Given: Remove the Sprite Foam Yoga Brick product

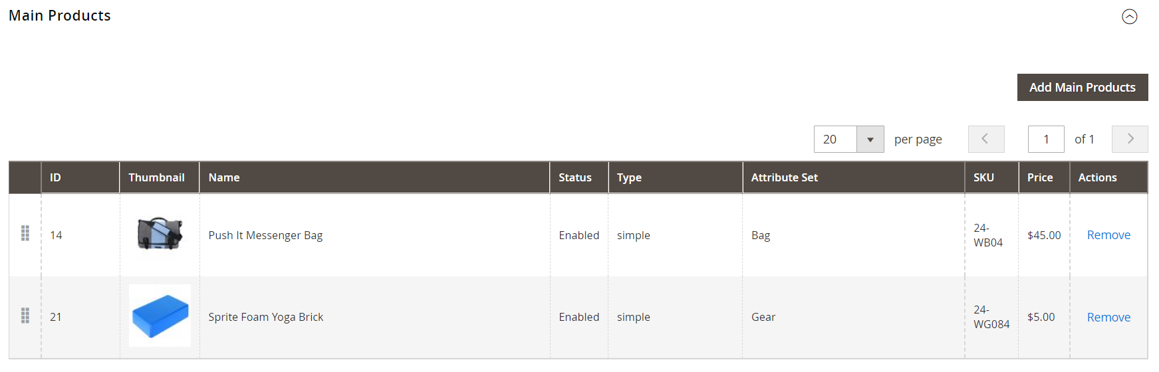Looking at the screenshot, I should (x=1108, y=318).
